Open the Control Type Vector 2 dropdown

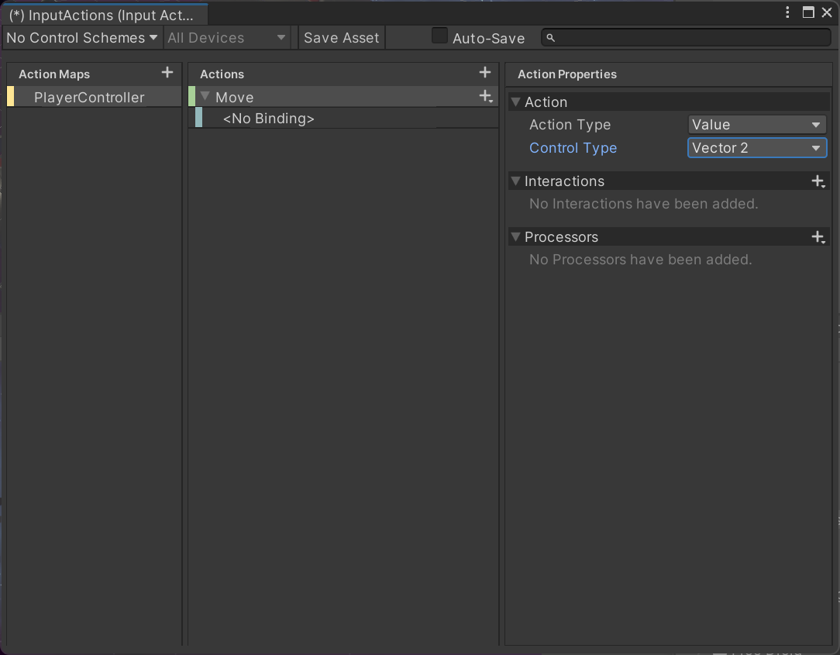pos(757,148)
